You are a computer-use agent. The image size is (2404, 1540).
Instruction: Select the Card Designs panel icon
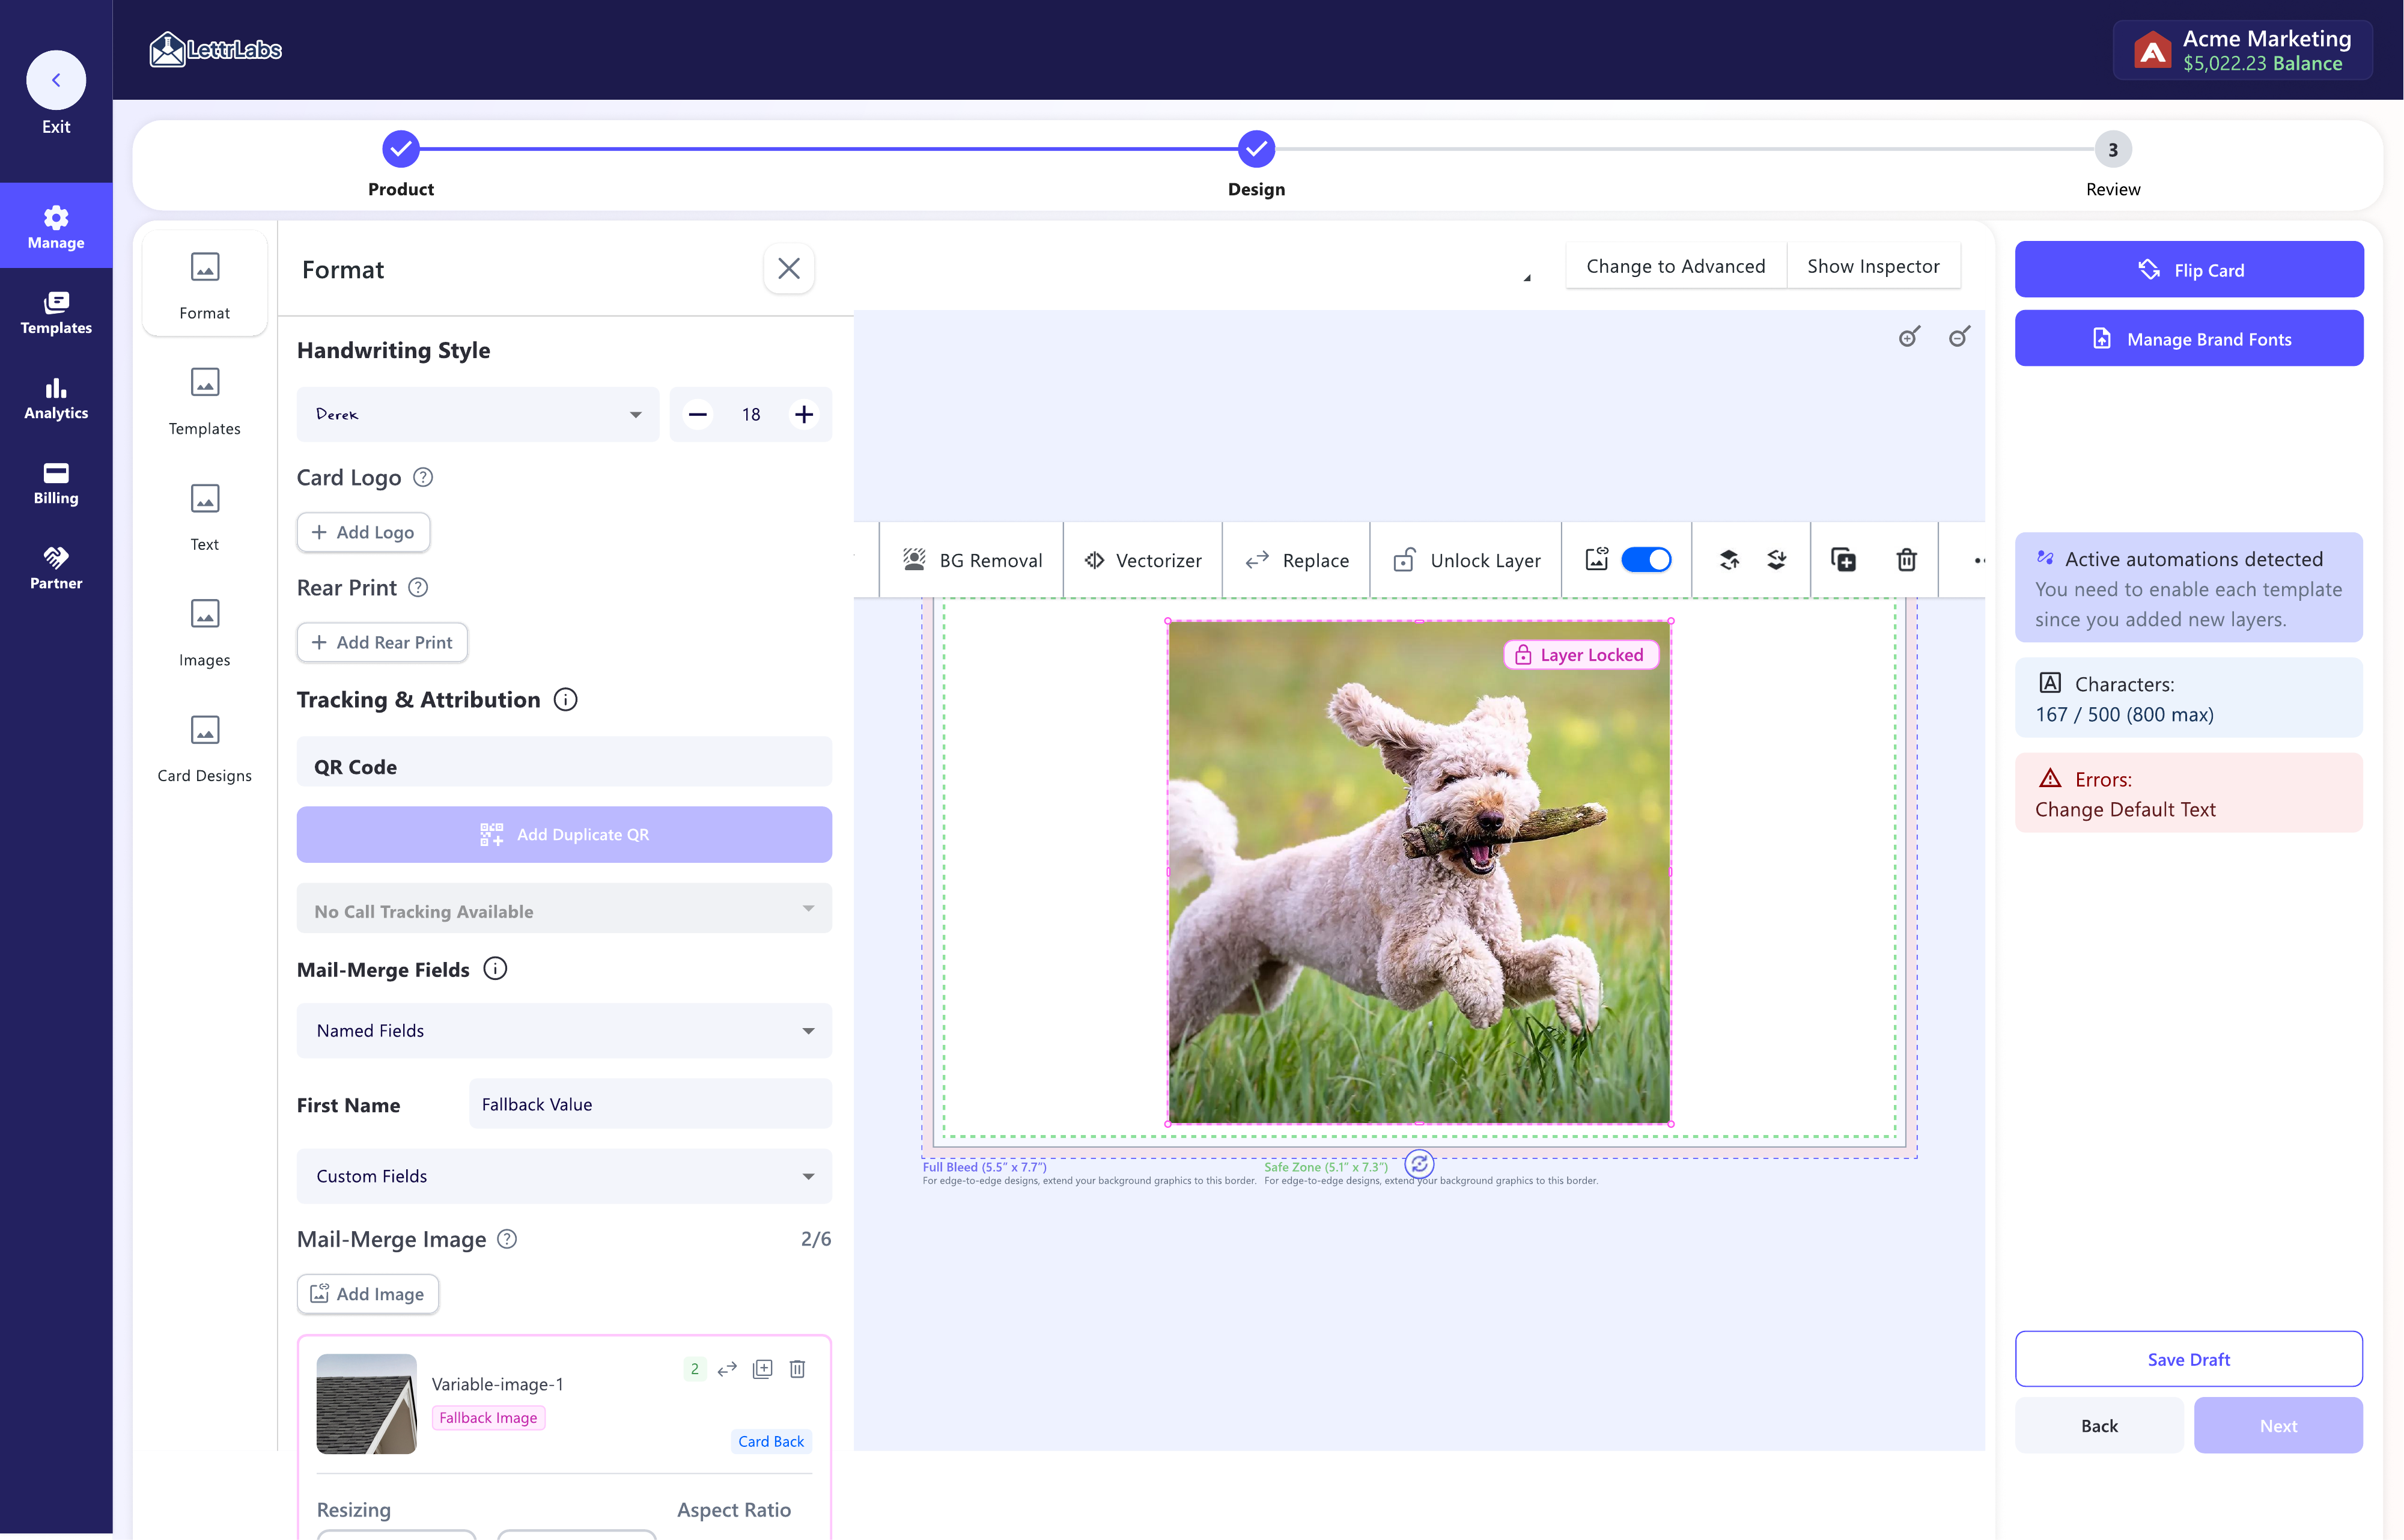(x=205, y=747)
